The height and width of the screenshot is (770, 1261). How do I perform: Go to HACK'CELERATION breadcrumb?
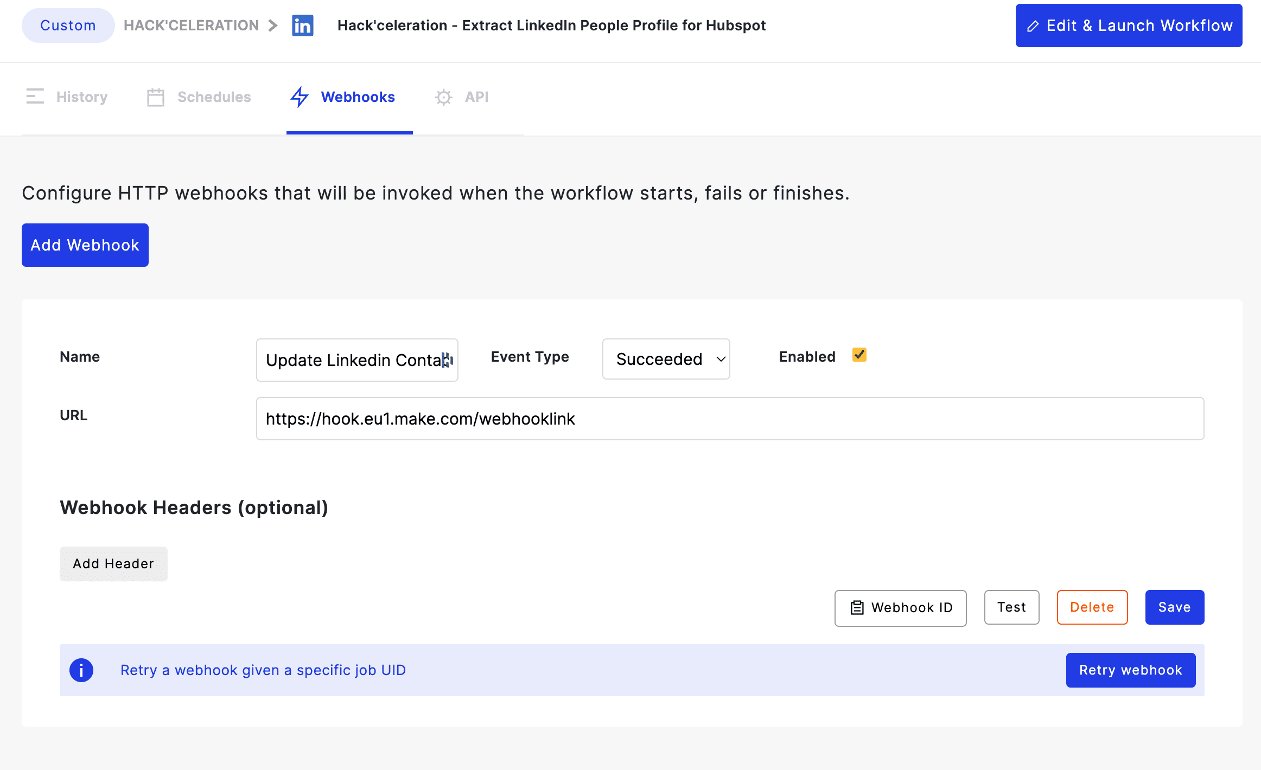click(x=191, y=25)
